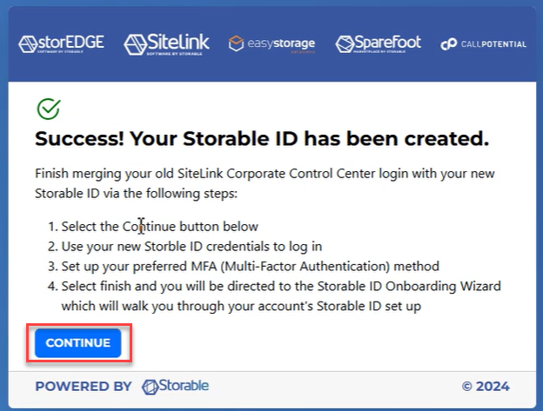Screen dimensions: 543x411
Task: Click 'Storable ID via the following steps:' line
Action: pyautogui.click(x=136, y=194)
